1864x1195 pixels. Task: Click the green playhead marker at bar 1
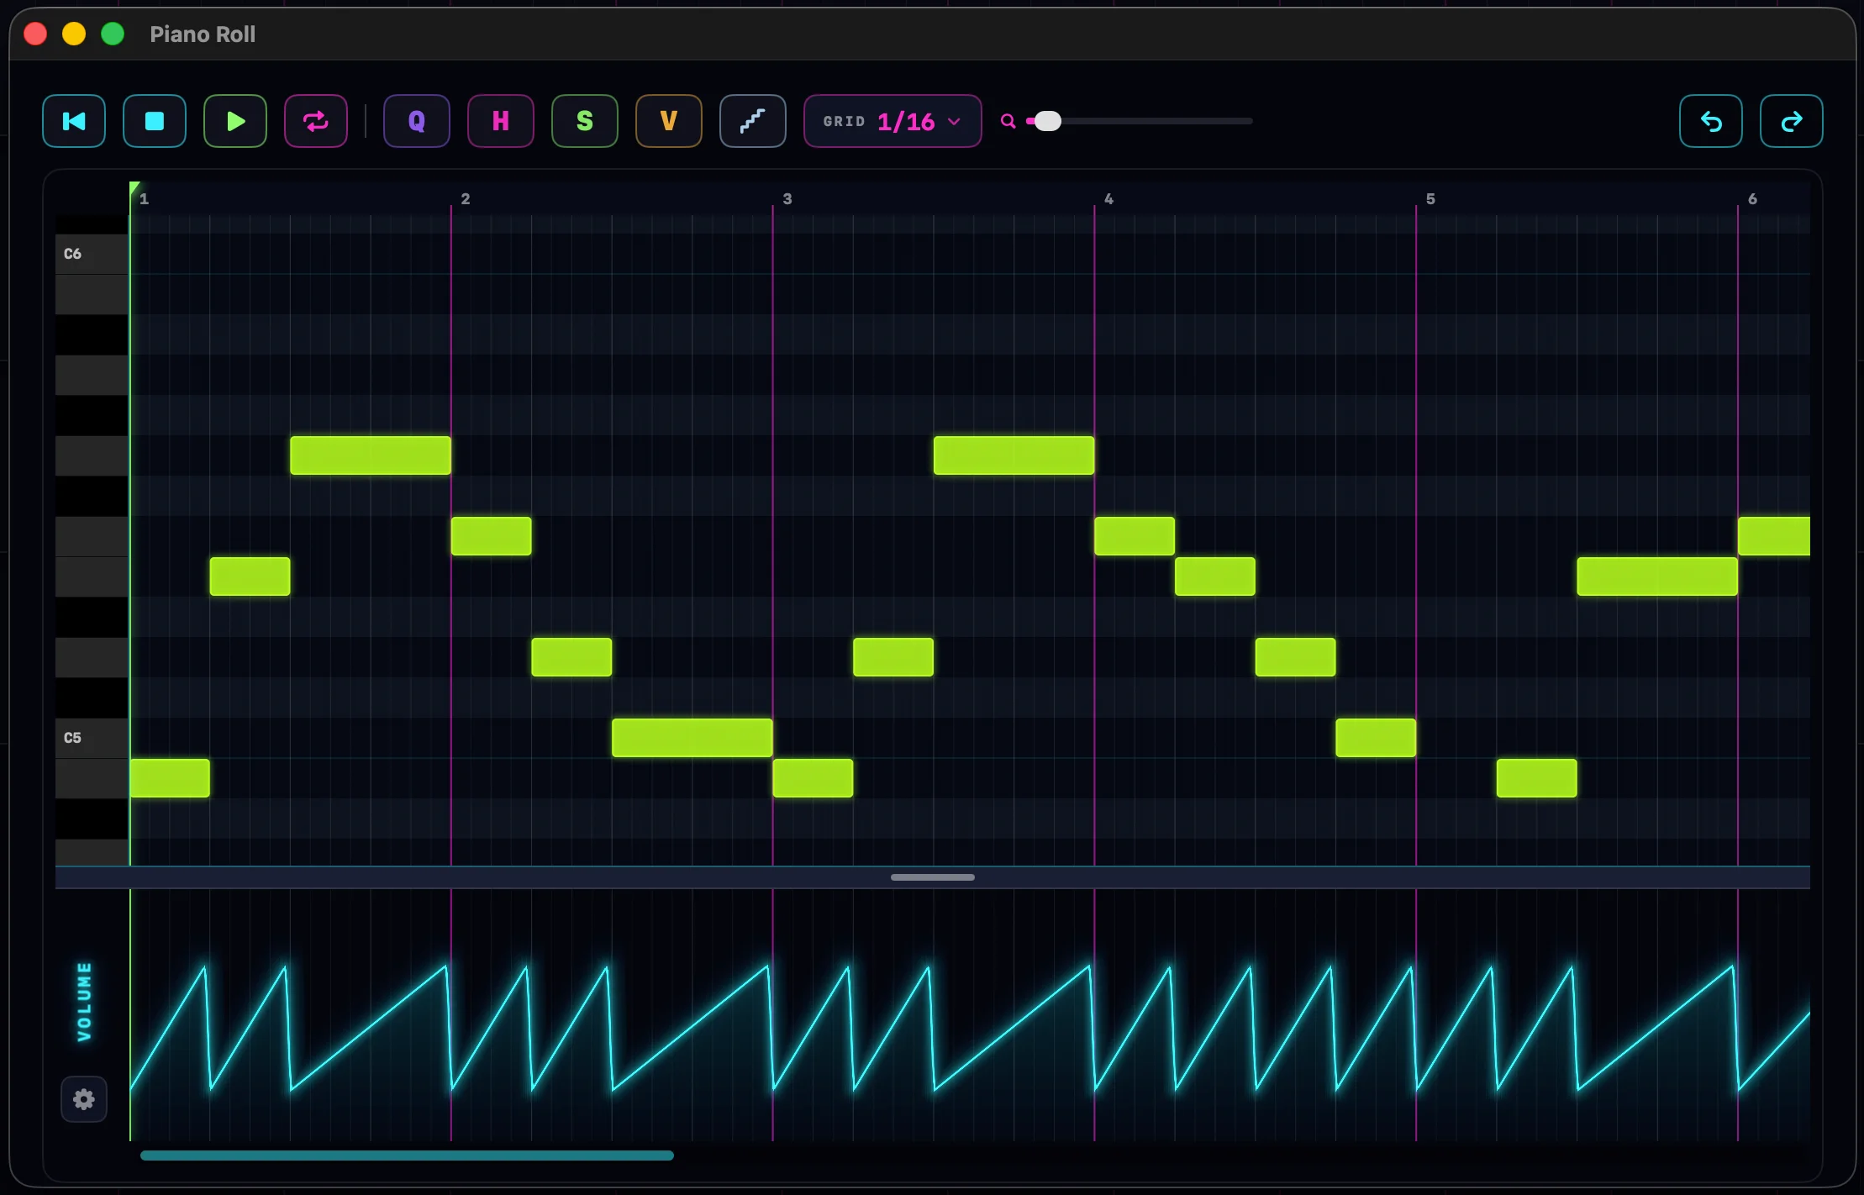point(134,188)
